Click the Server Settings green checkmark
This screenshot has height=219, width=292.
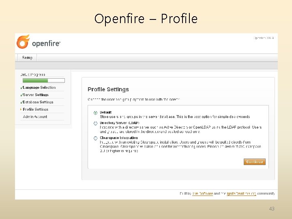21,95
